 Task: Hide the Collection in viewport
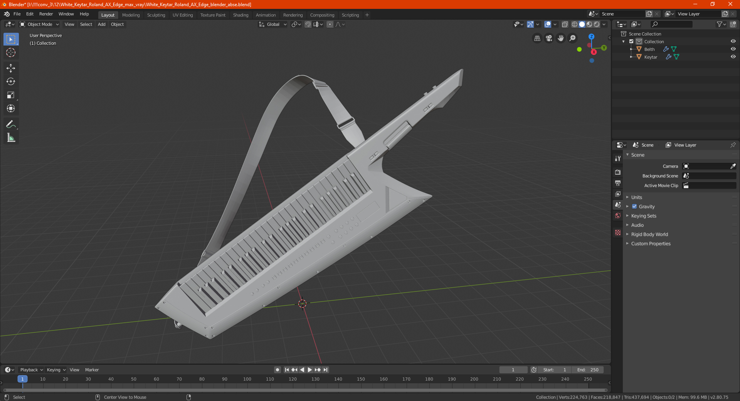coord(733,41)
